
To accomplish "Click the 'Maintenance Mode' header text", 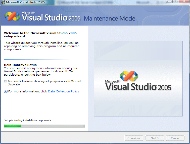I will (x=109, y=19).
